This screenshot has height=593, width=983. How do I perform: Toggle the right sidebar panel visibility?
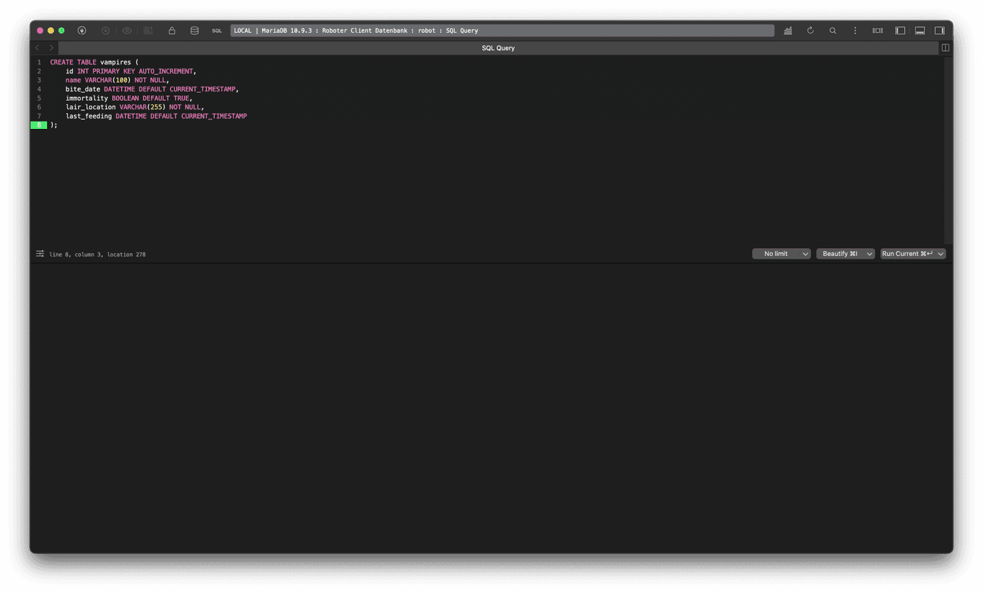tap(939, 30)
